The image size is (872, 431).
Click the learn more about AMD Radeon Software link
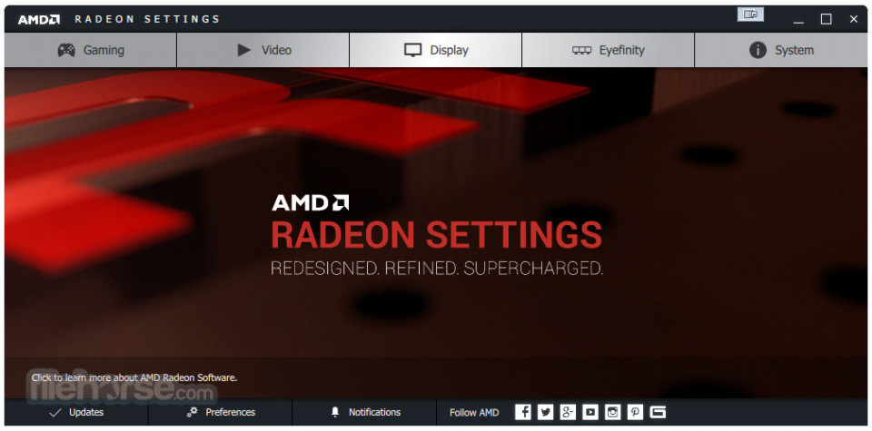134,377
